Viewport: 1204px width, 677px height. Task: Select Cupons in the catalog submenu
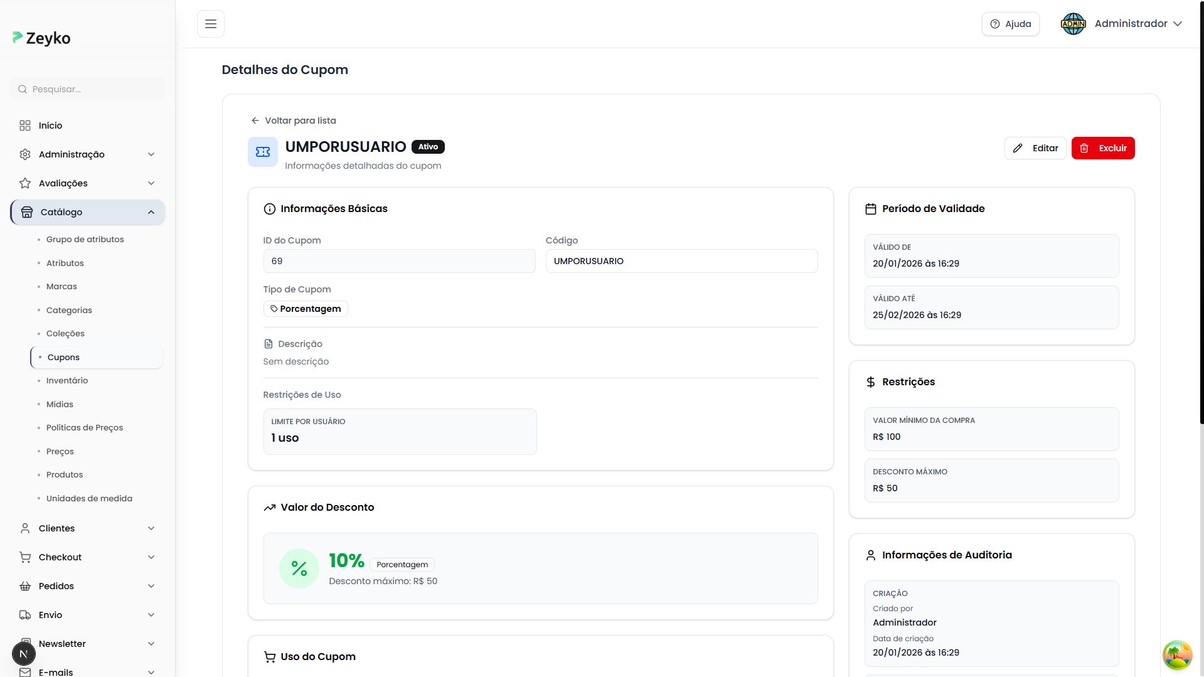tap(63, 357)
